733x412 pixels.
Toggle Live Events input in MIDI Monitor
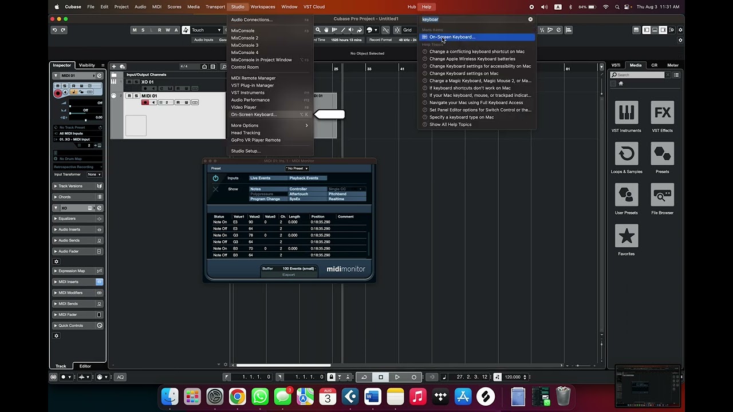pos(268,178)
